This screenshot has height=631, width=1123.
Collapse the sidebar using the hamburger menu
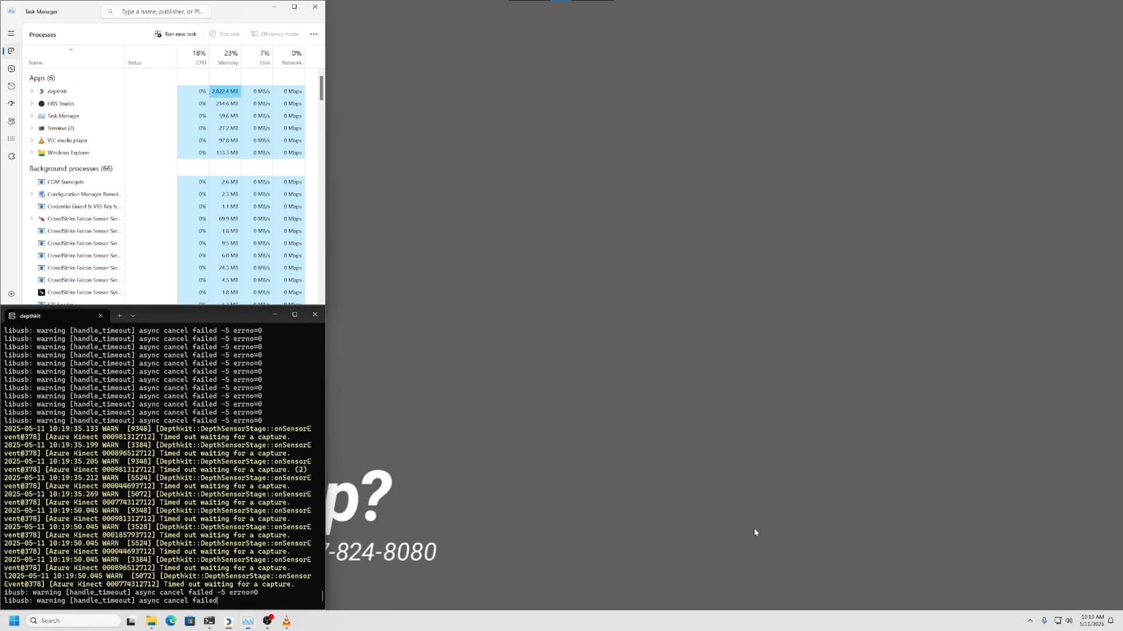pos(11,34)
